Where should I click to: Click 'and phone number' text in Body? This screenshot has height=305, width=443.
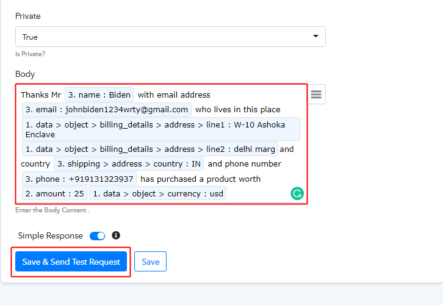[x=245, y=164]
